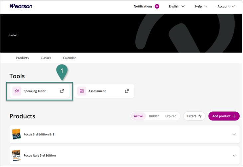
Task: Switch to the Products tab
Action: pyautogui.click(x=22, y=58)
